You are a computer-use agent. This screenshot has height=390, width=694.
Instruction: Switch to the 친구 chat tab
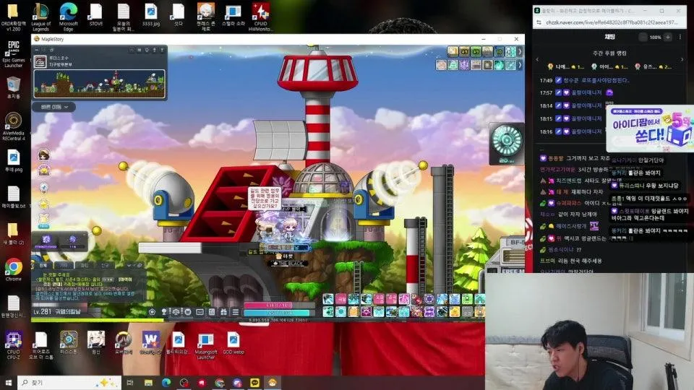[105, 265]
